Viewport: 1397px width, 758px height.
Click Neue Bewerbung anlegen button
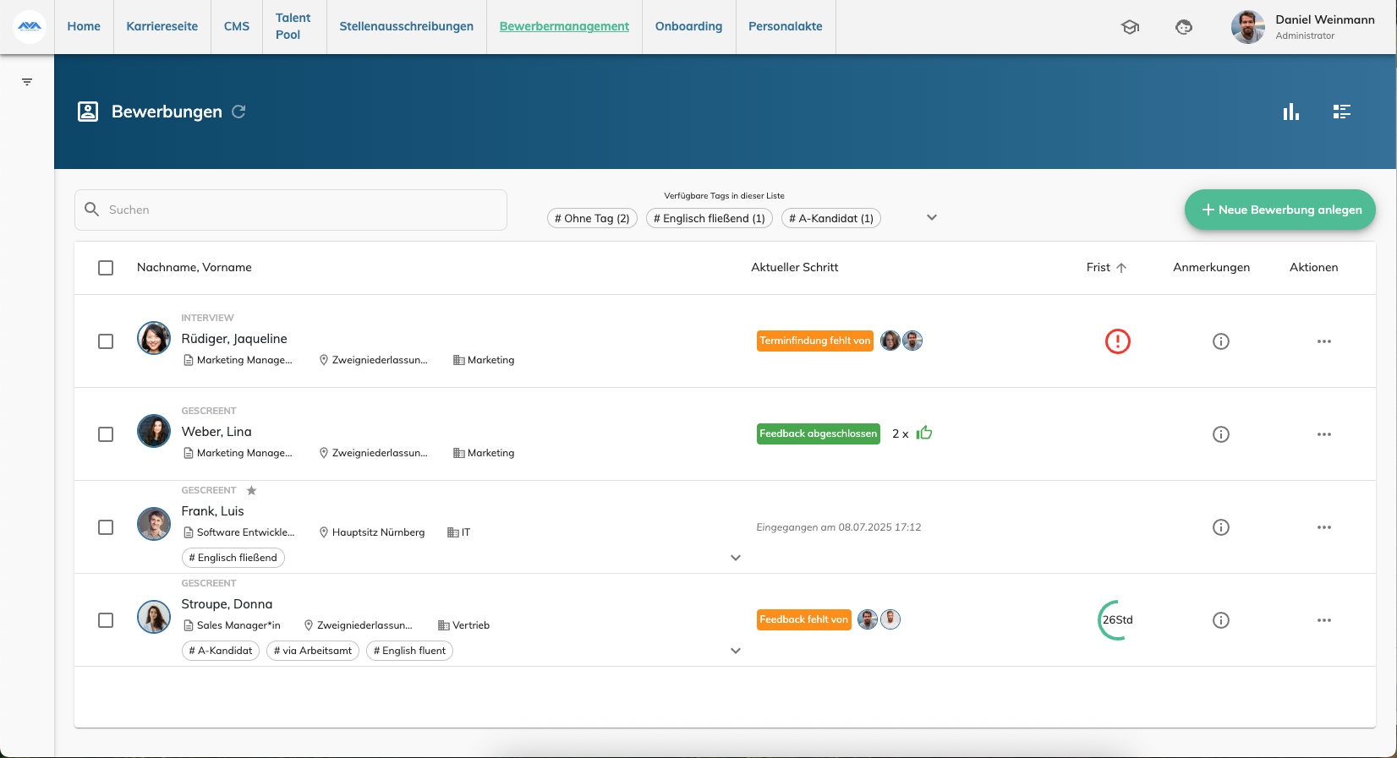(x=1279, y=210)
